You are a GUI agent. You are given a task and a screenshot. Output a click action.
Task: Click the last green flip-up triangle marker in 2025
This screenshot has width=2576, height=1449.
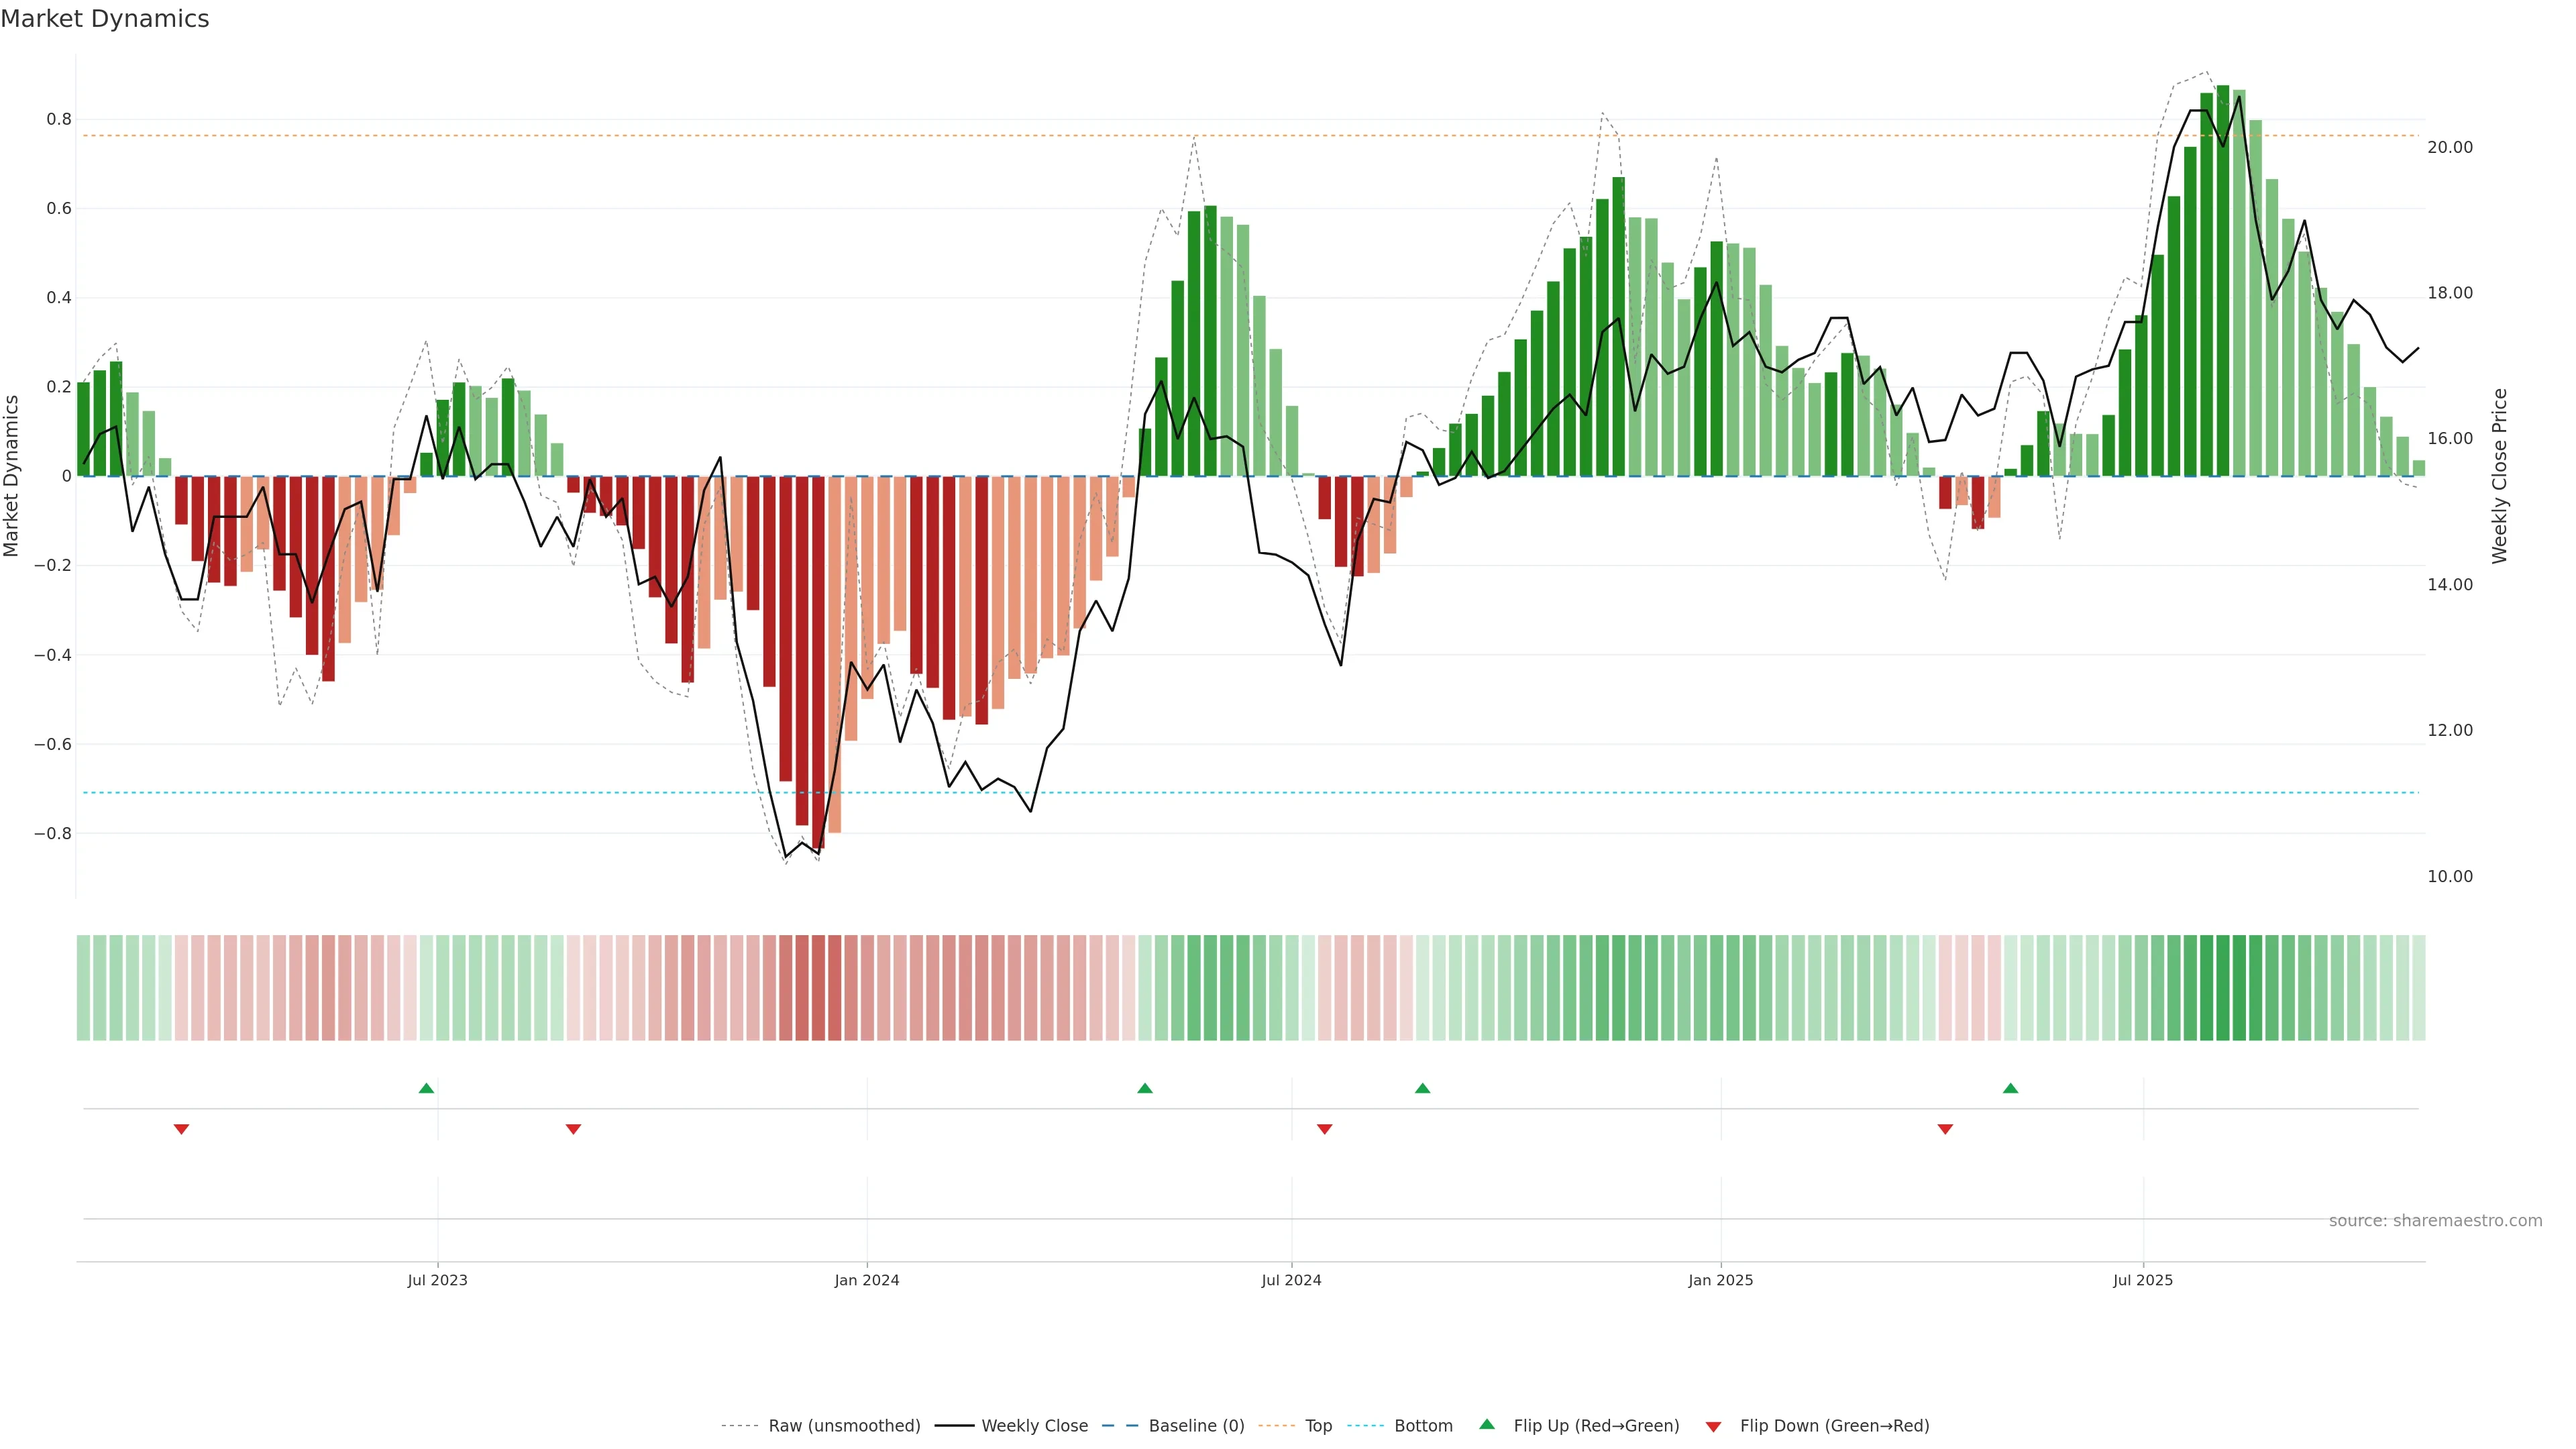[2010, 1088]
